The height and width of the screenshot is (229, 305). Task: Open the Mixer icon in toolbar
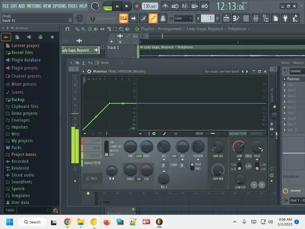256,18
